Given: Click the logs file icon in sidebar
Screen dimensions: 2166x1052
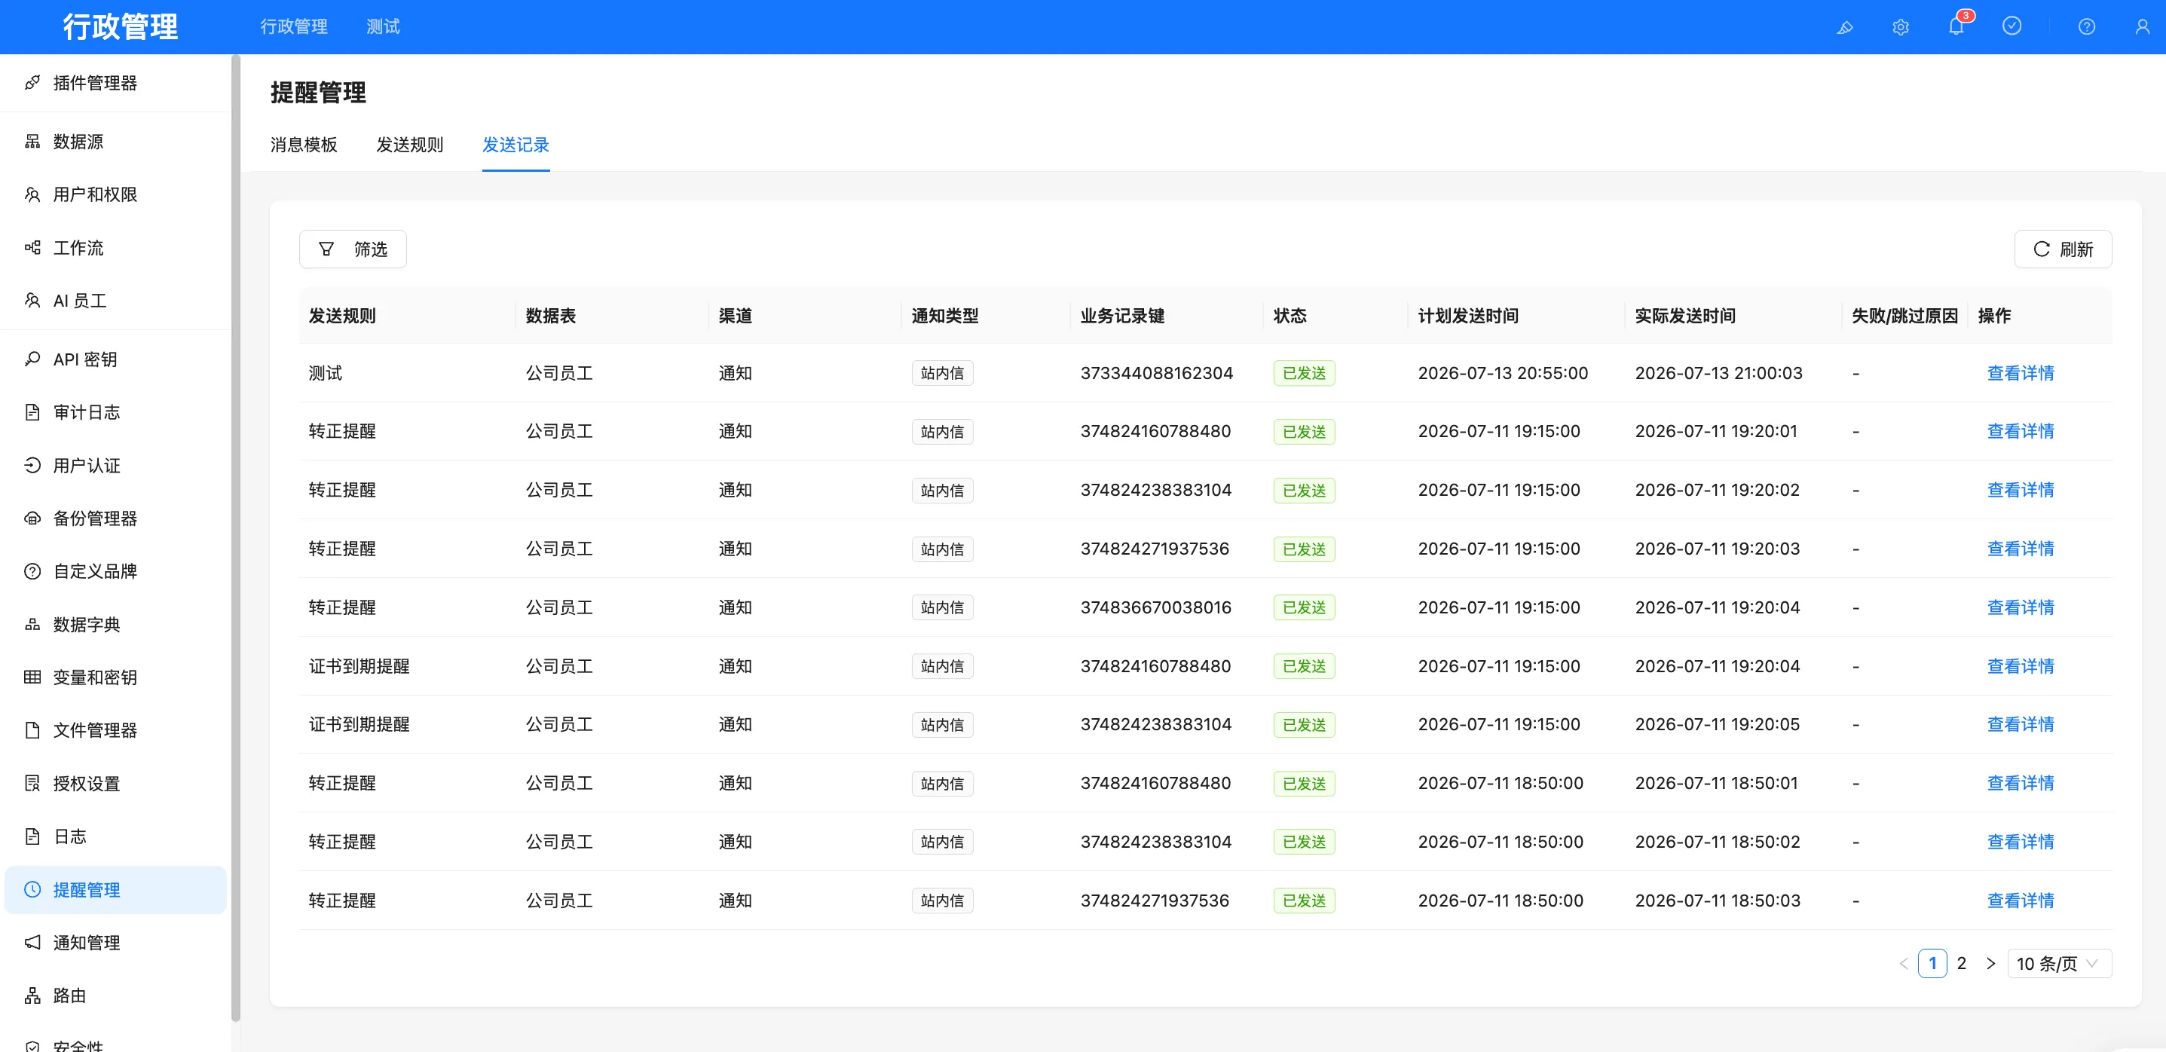Looking at the screenshot, I should [32, 836].
